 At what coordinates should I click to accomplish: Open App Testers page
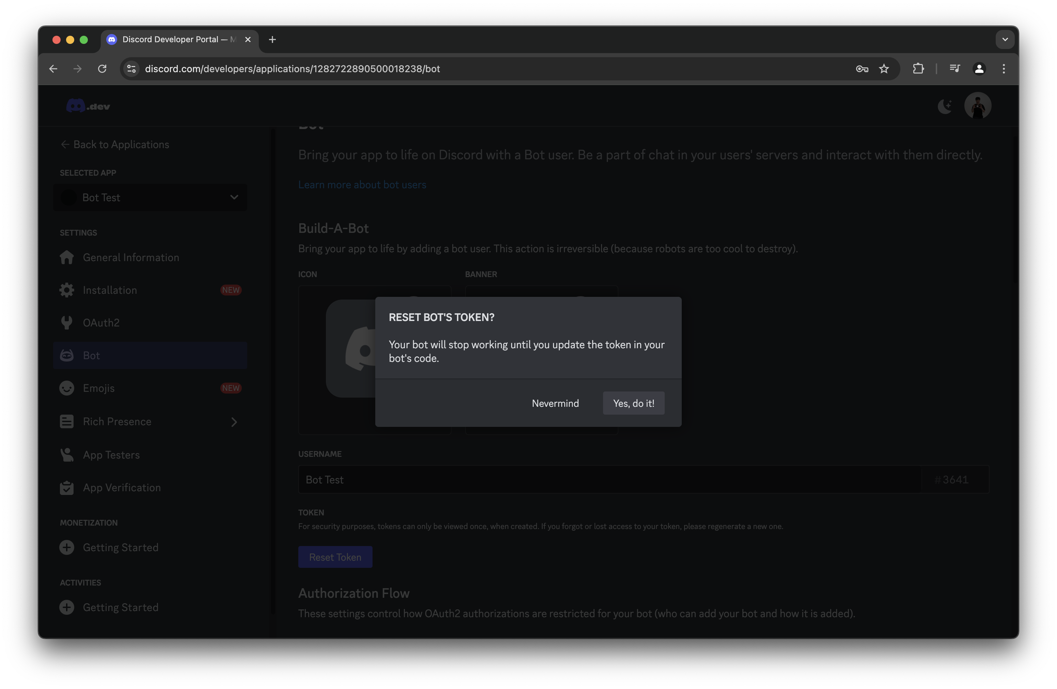[111, 455]
